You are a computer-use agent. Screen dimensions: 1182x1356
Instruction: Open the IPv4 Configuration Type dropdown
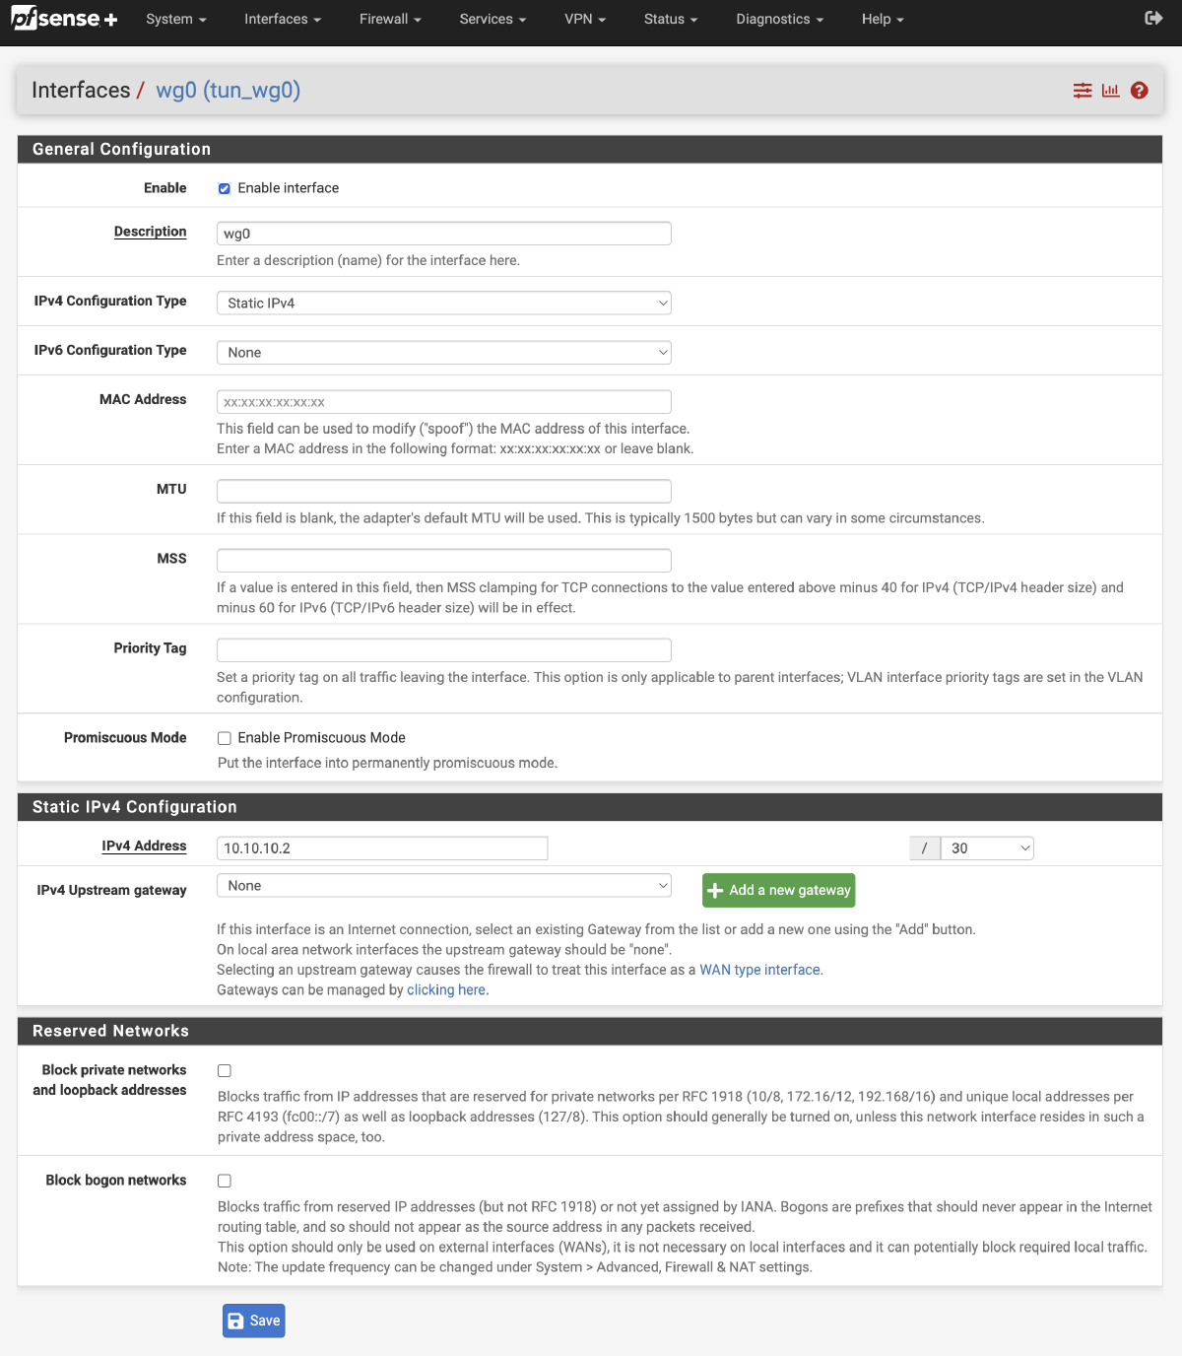[443, 303]
